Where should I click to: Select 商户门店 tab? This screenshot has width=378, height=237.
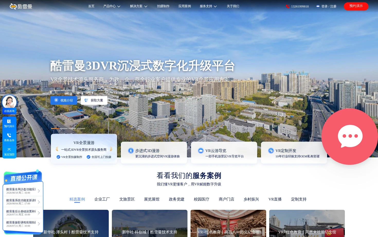pos(227,199)
